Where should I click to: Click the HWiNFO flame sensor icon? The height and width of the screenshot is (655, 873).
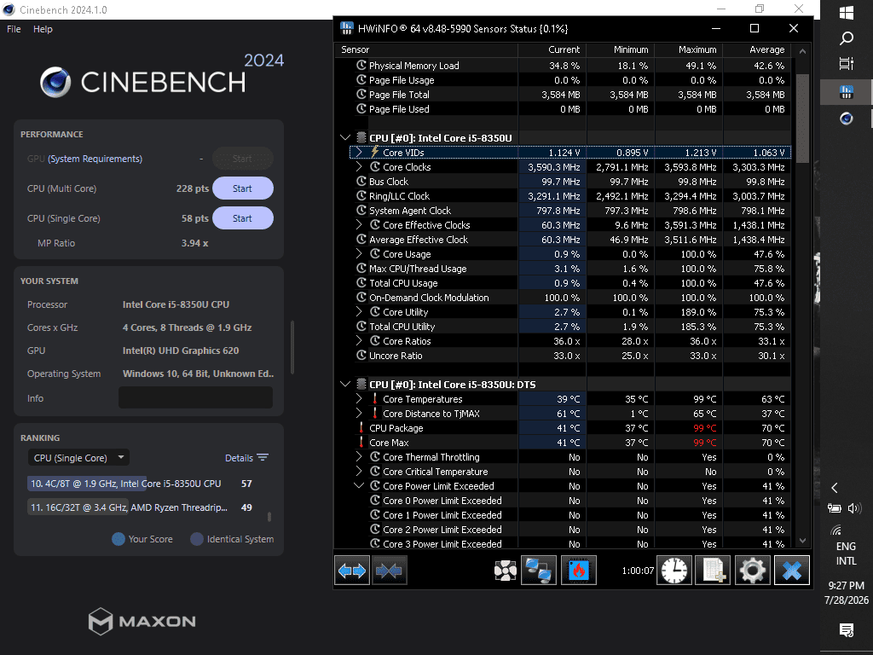pos(579,571)
